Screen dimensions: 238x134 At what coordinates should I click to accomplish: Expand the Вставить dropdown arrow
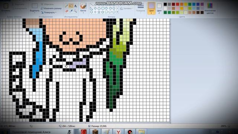[6, 13]
